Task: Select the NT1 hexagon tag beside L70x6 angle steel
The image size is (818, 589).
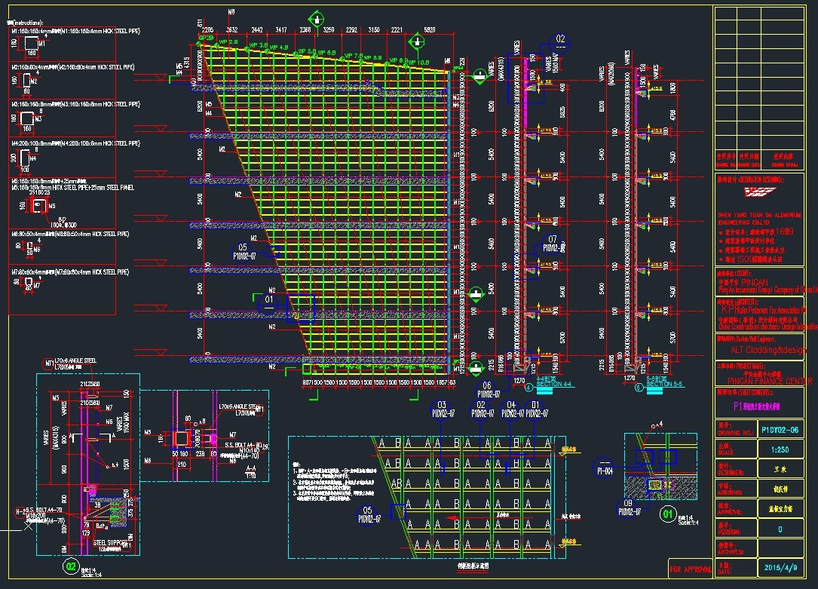Action: tap(49, 364)
